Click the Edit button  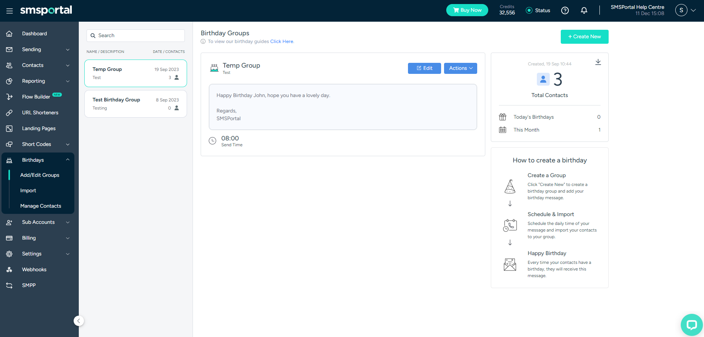click(x=424, y=68)
